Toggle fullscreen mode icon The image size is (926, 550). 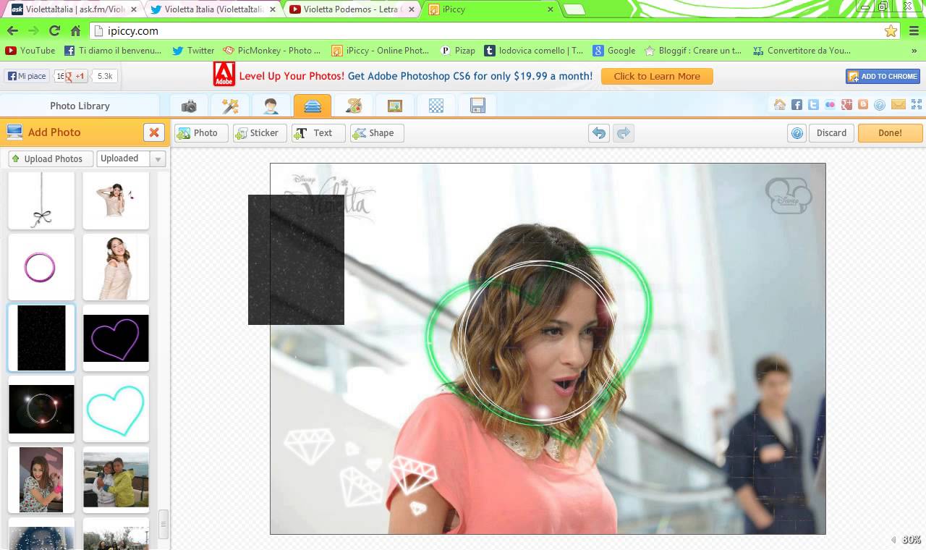[x=917, y=105]
